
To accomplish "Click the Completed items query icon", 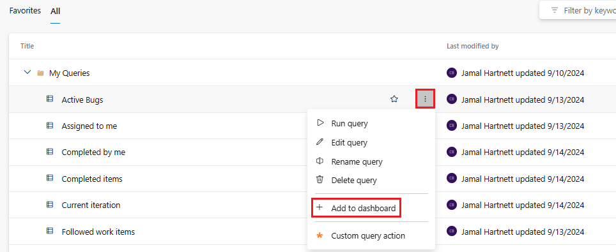I will (50, 178).
